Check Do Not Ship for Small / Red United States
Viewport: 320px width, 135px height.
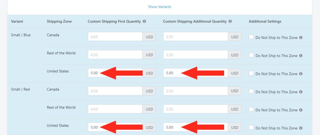click(x=251, y=128)
